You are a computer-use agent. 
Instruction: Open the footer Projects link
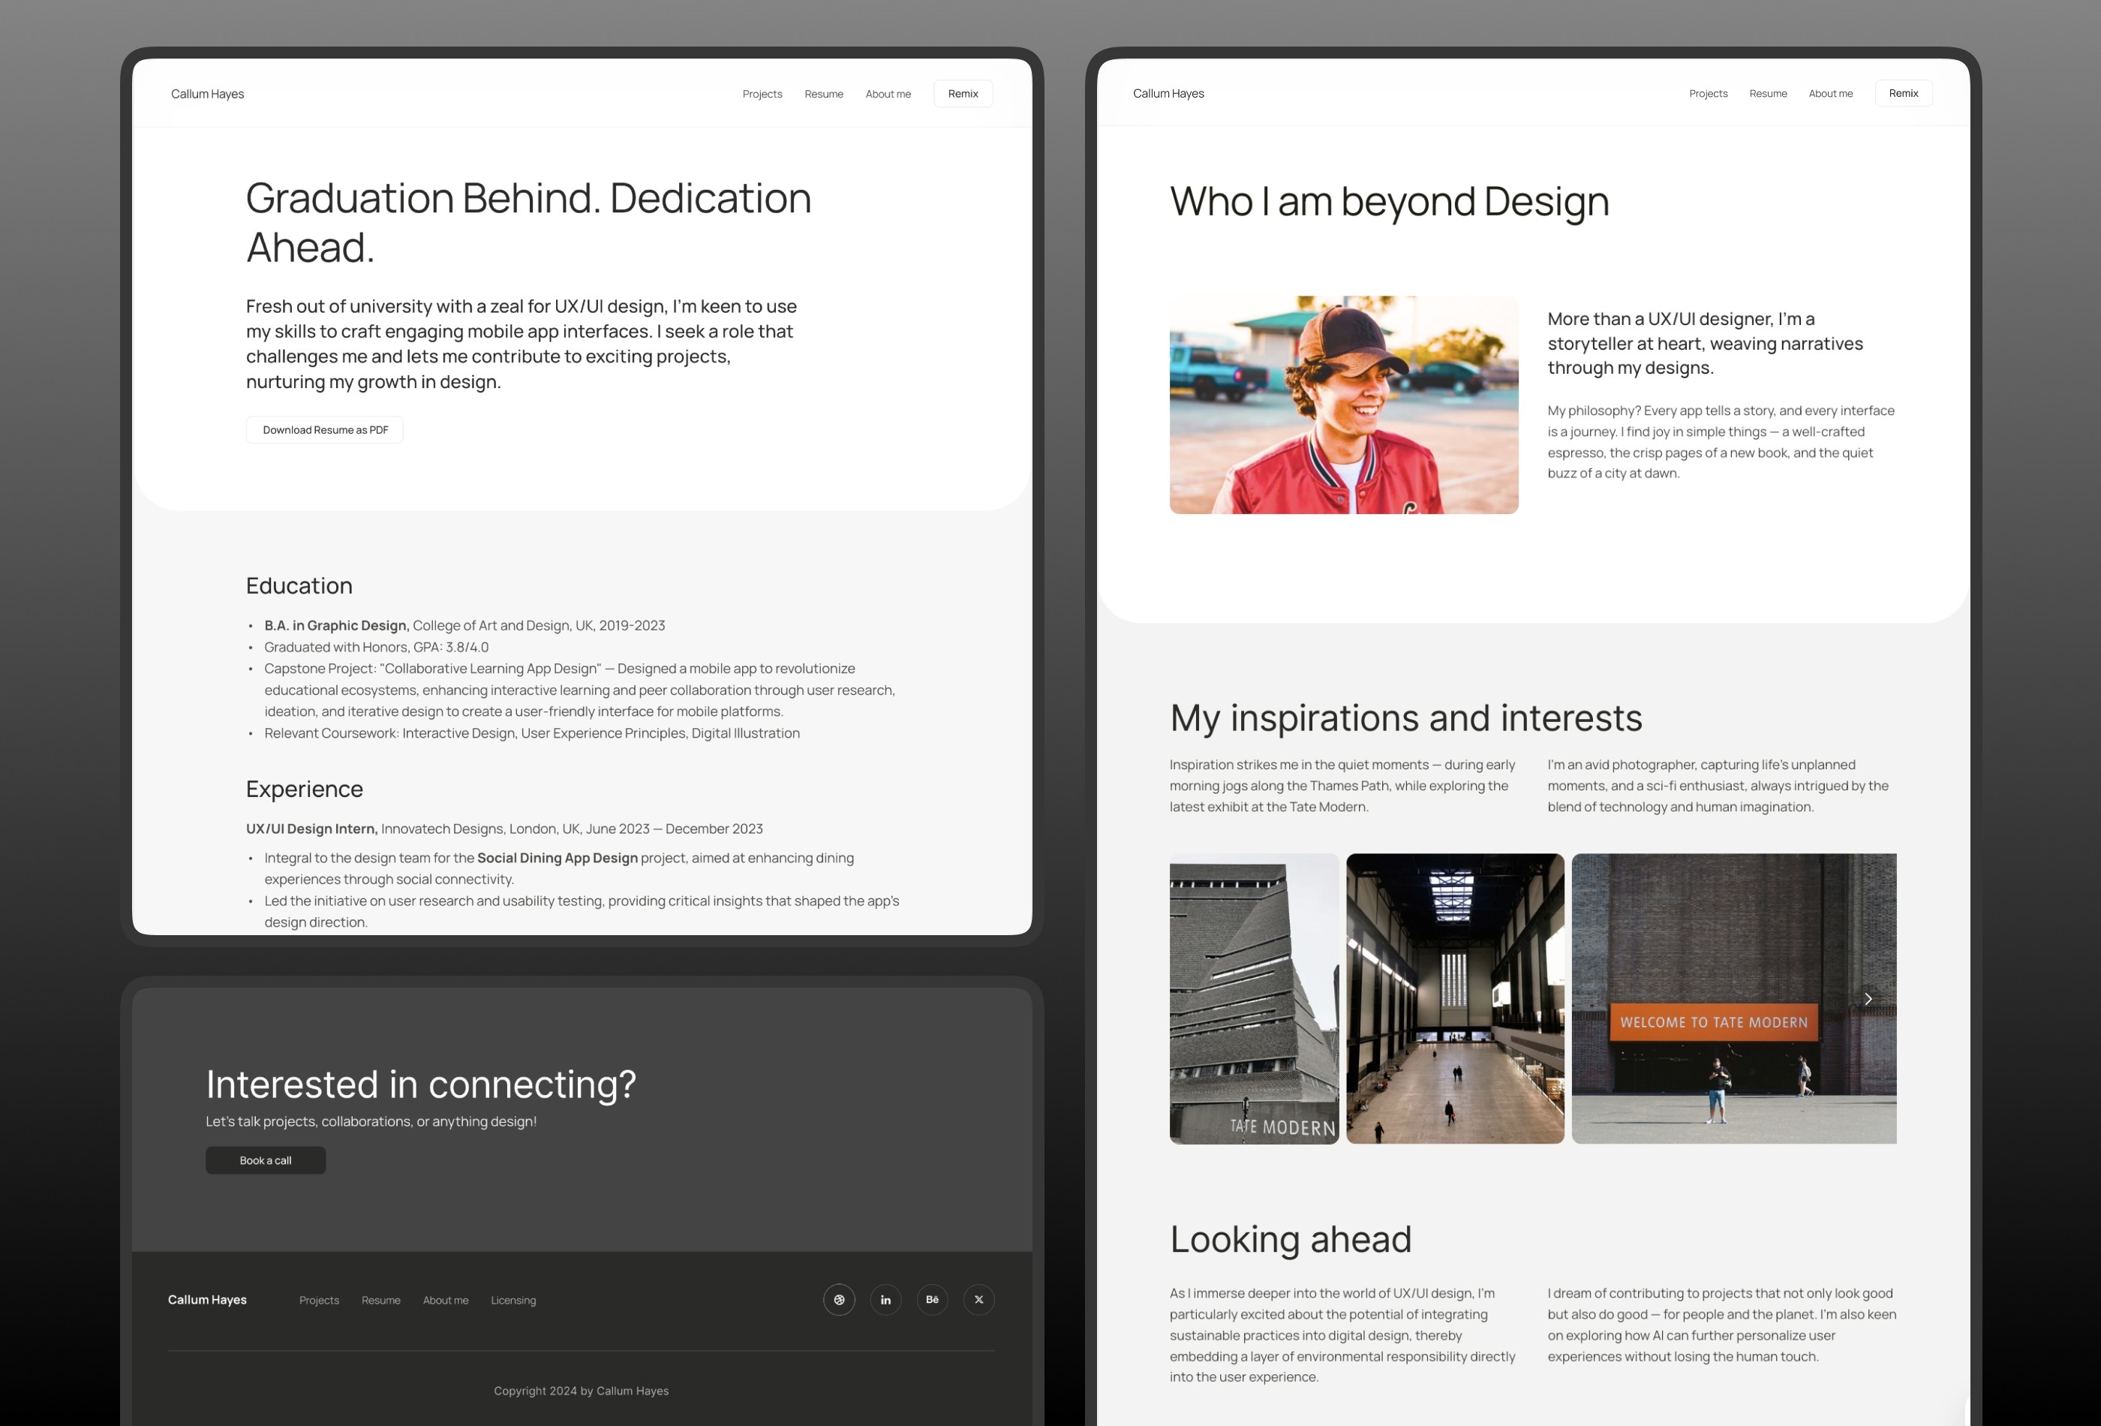(x=319, y=1301)
